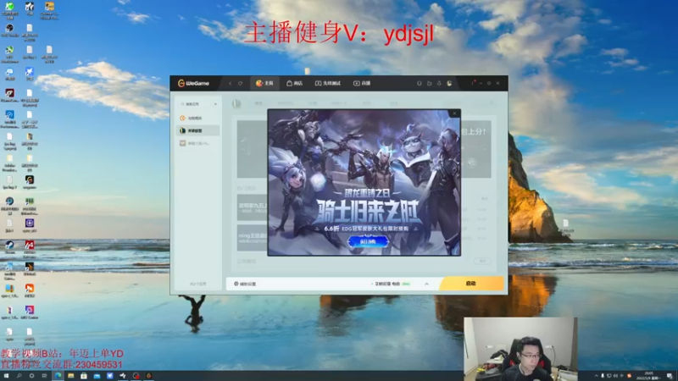678x381 pixels.
Task: Open the WeGame 商店 store tab
Action: [294, 83]
